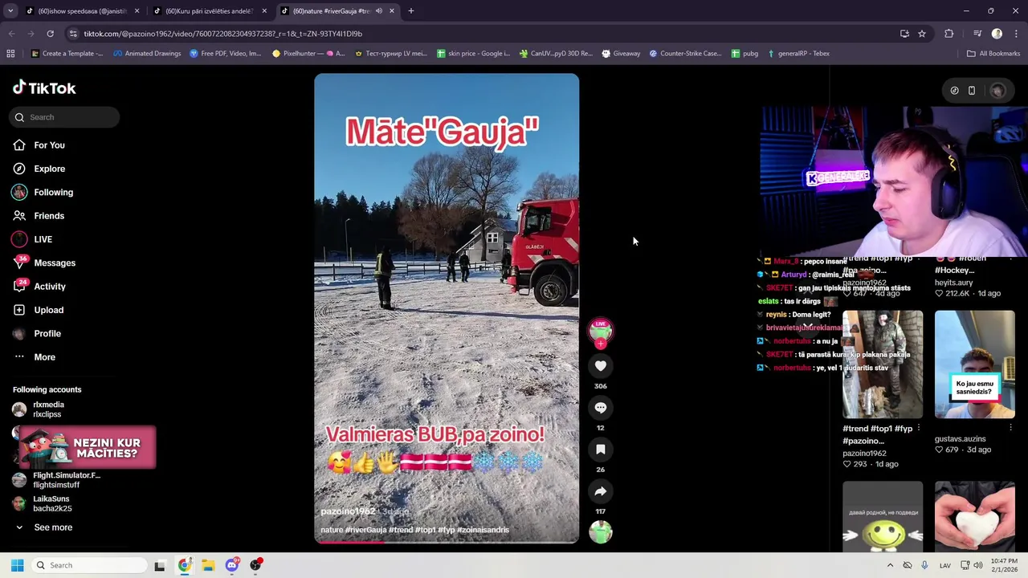Open the Activity notifications

coord(50,287)
